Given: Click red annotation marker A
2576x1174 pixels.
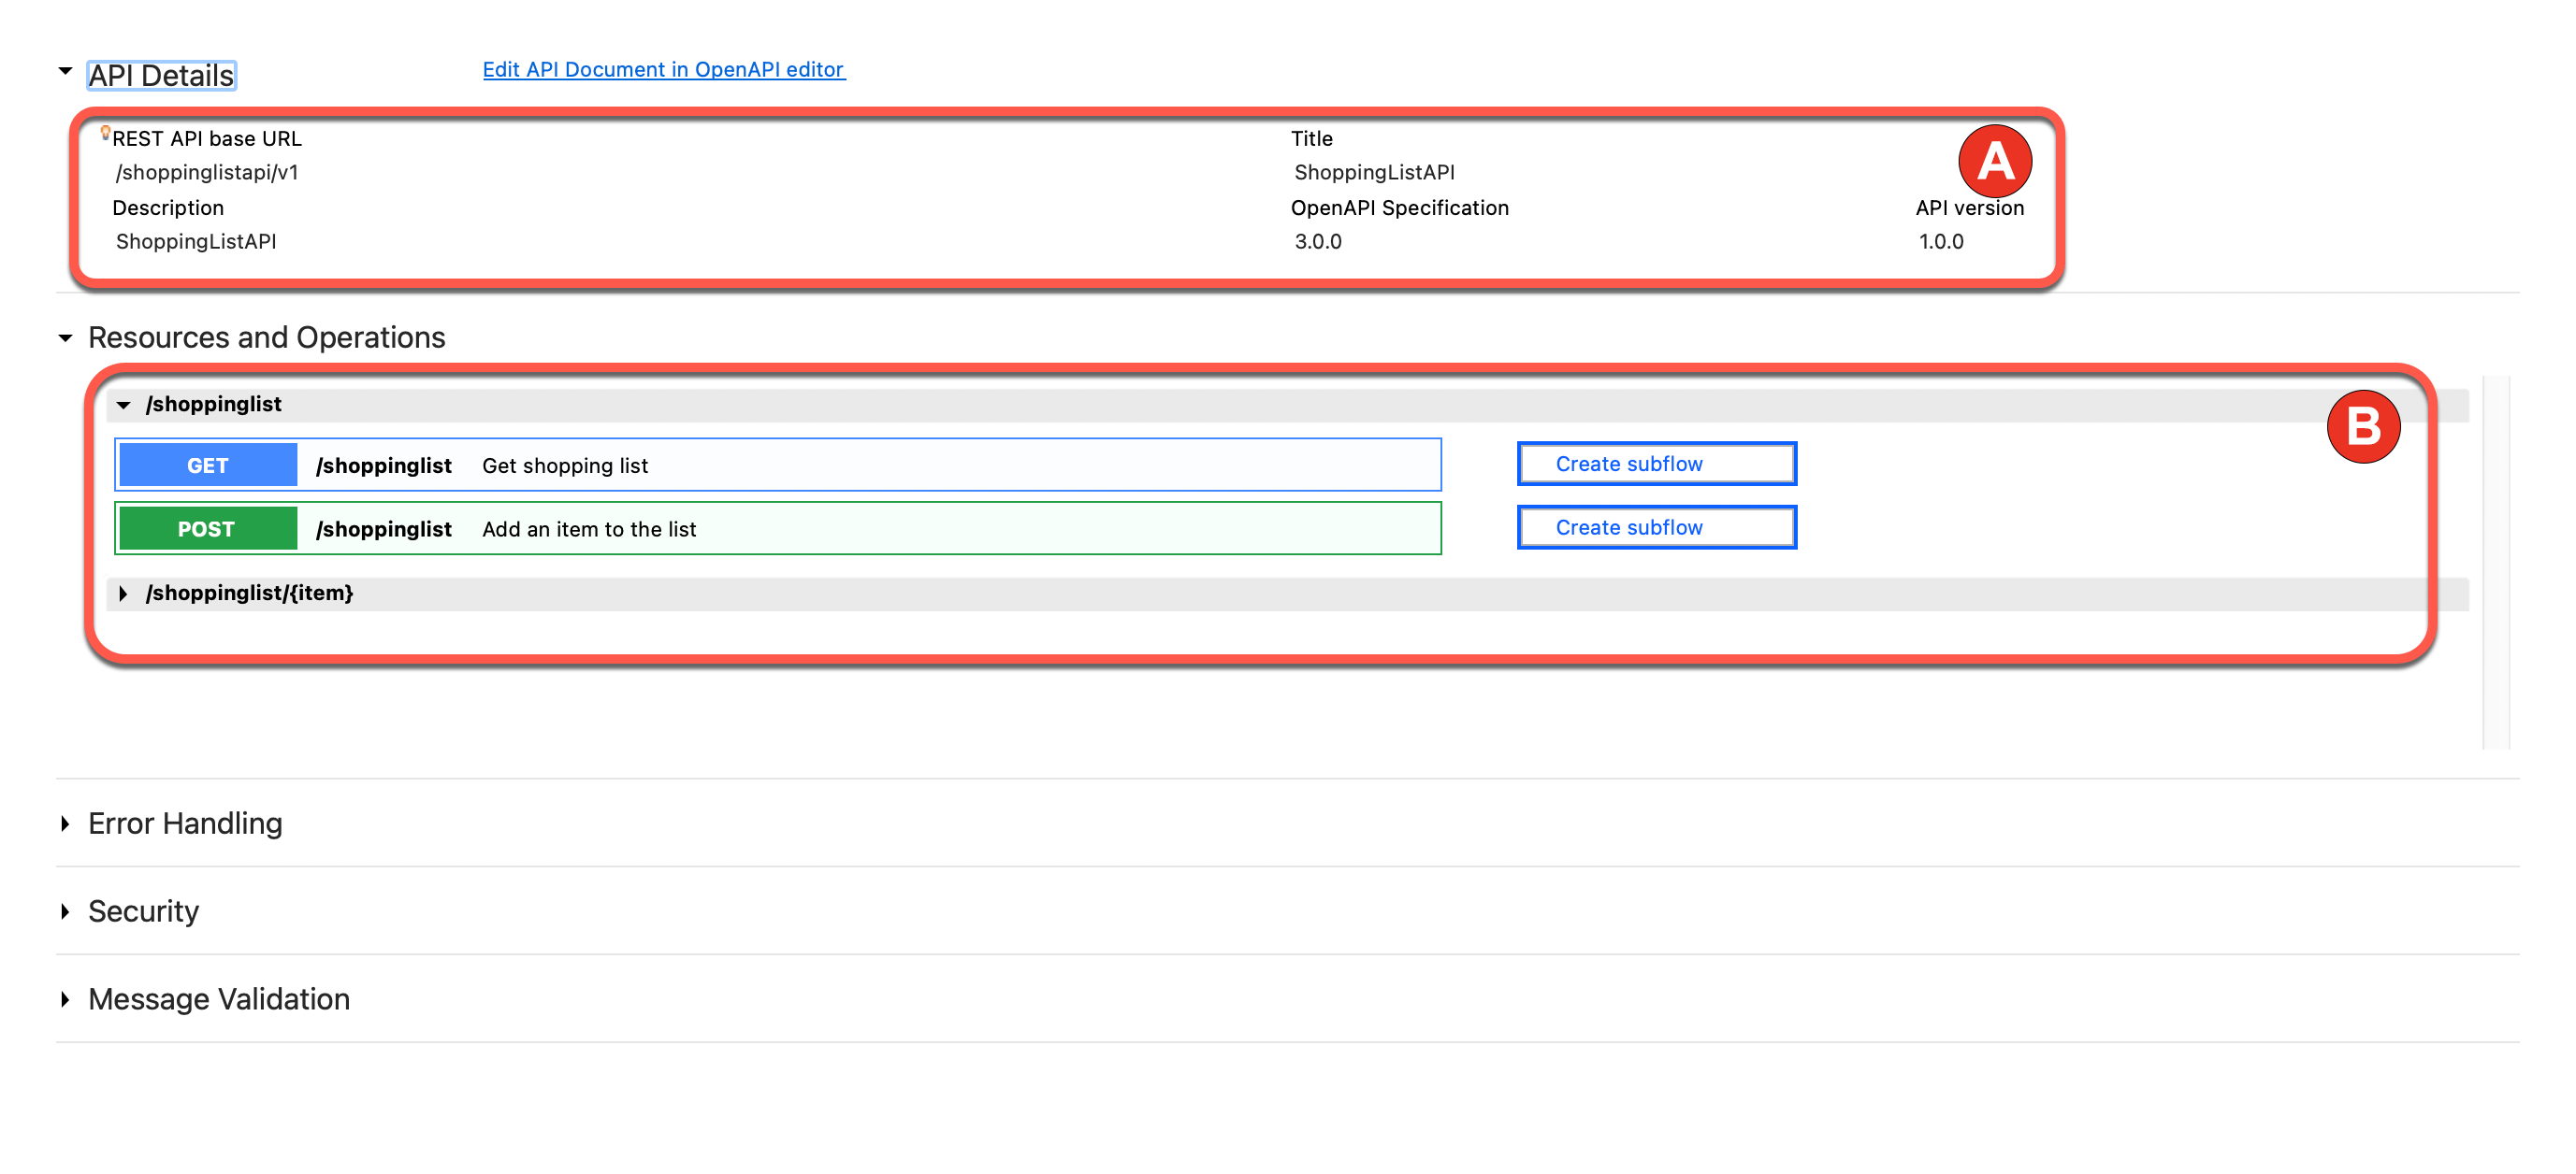Looking at the screenshot, I should [x=1993, y=160].
